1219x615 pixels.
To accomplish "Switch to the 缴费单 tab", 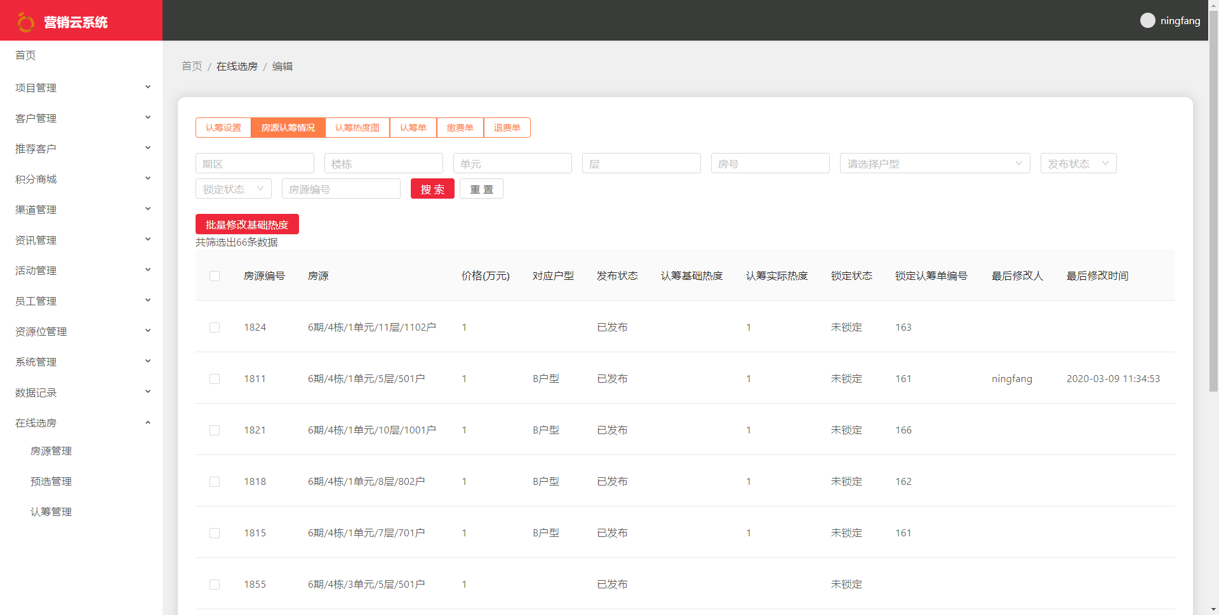I will pyautogui.click(x=460, y=128).
